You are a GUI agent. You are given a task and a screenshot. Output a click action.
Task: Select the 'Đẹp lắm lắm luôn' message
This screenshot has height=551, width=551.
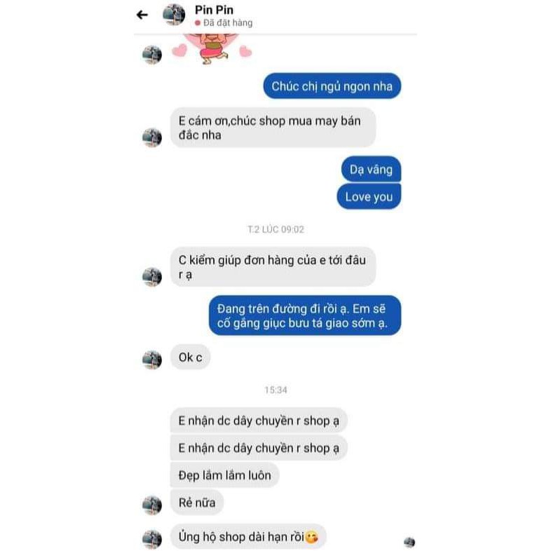[x=225, y=475]
